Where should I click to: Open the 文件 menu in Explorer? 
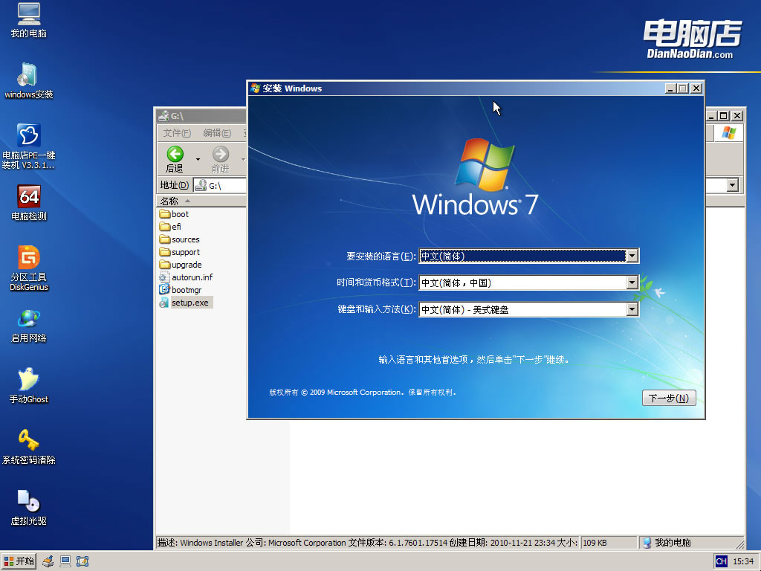177,133
